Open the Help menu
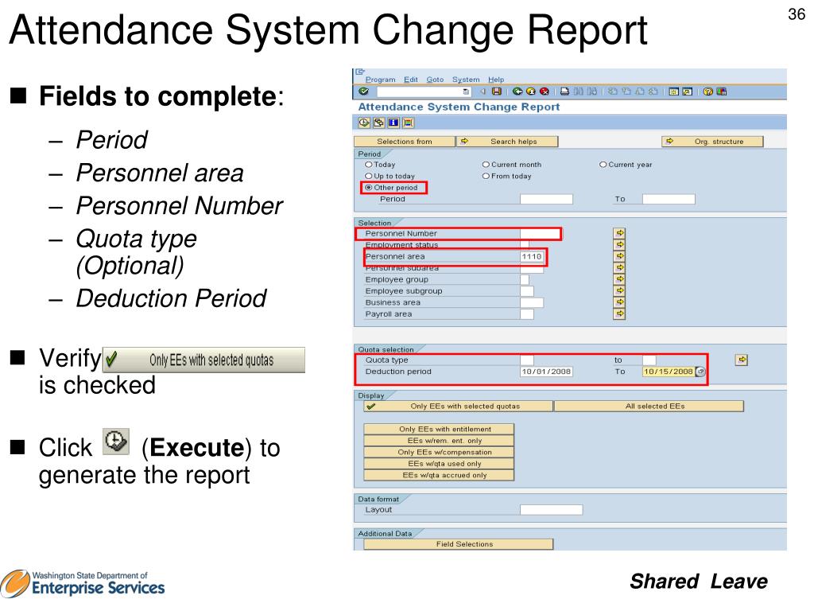The width and height of the screenshot is (814, 611). pyautogui.click(x=496, y=80)
